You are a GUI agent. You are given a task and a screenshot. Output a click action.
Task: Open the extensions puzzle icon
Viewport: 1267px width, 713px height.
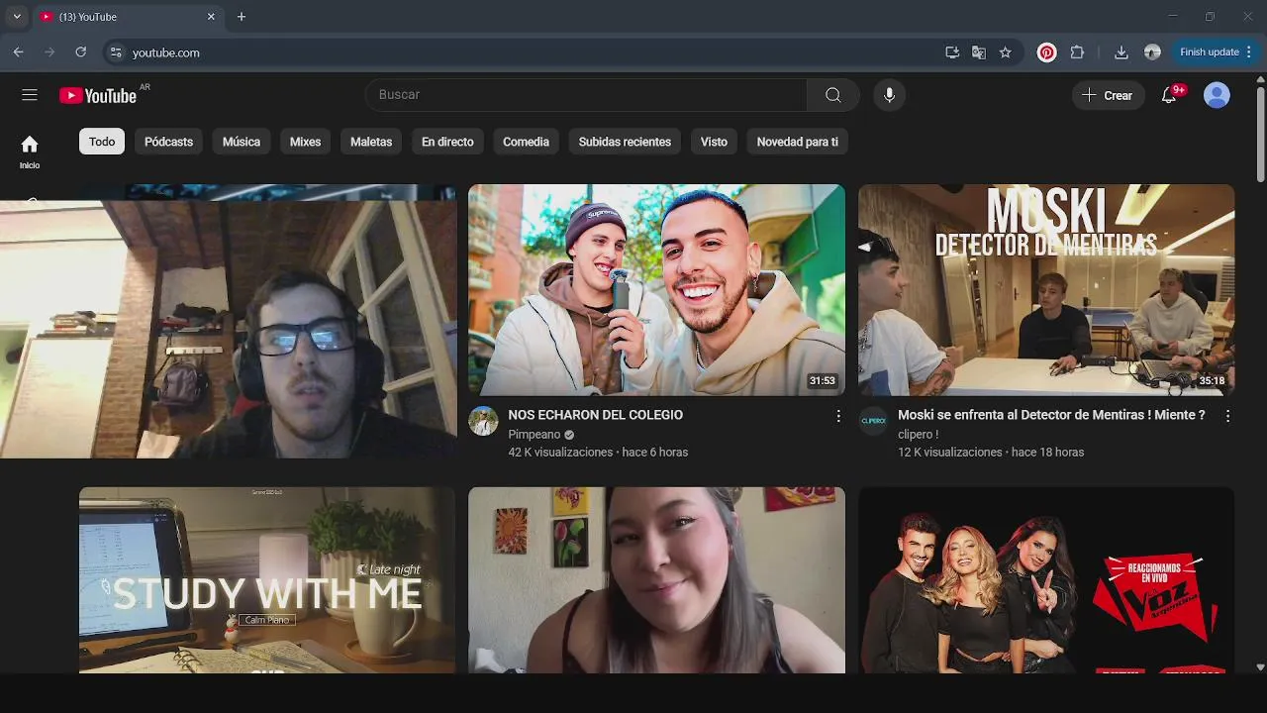tap(1077, 52)
